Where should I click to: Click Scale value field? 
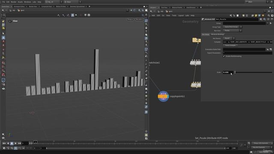(x=228, y=72)
